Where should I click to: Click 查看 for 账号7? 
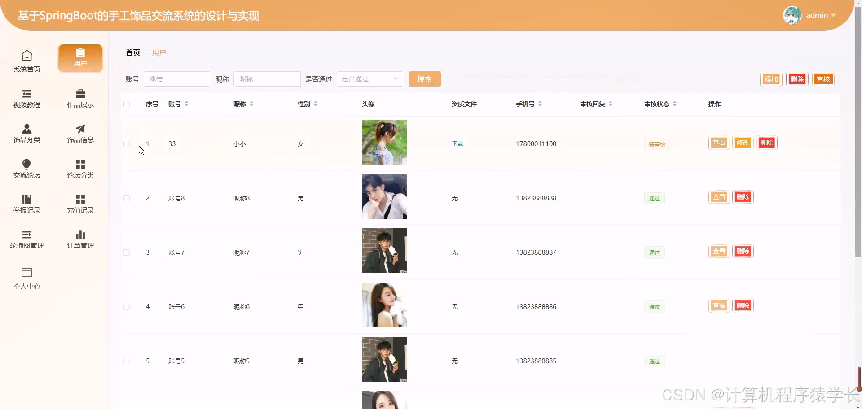(719, 252)
